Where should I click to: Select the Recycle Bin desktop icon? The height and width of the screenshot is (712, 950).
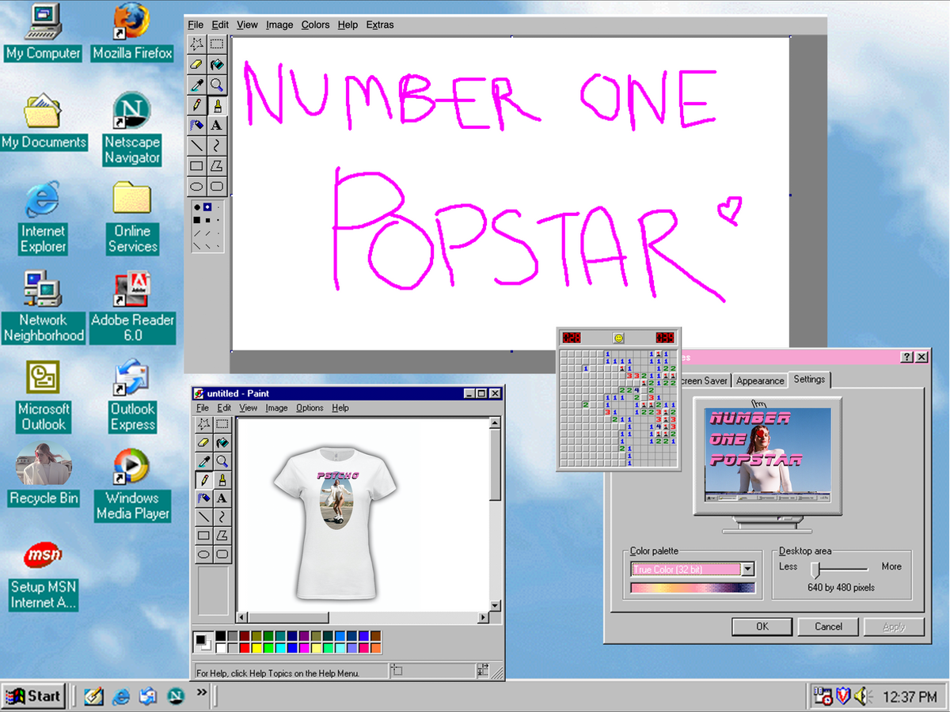(44, 474)
